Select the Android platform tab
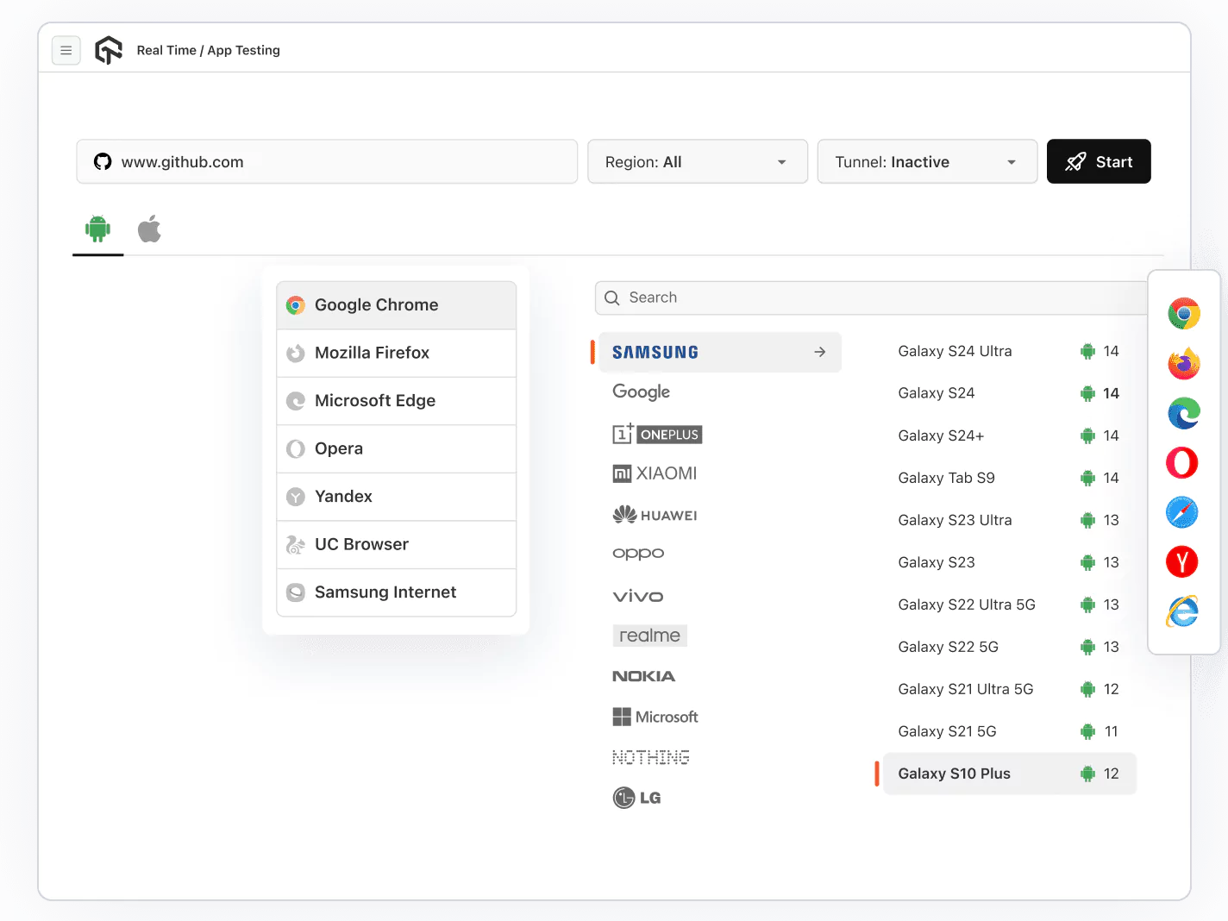 pyautogui.click(x=98, y=229)
